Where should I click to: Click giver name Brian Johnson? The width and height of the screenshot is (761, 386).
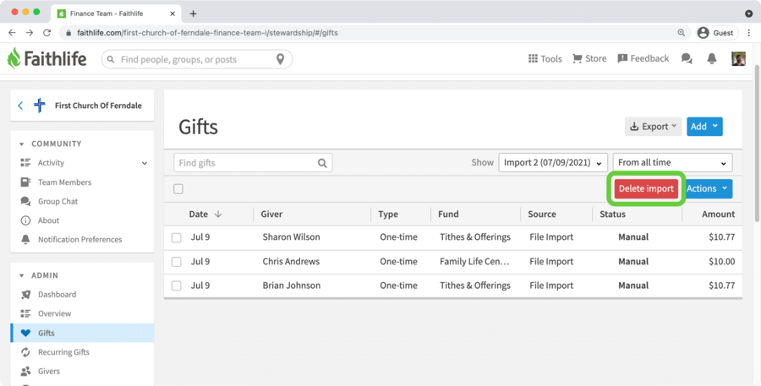tap(292, 285)
